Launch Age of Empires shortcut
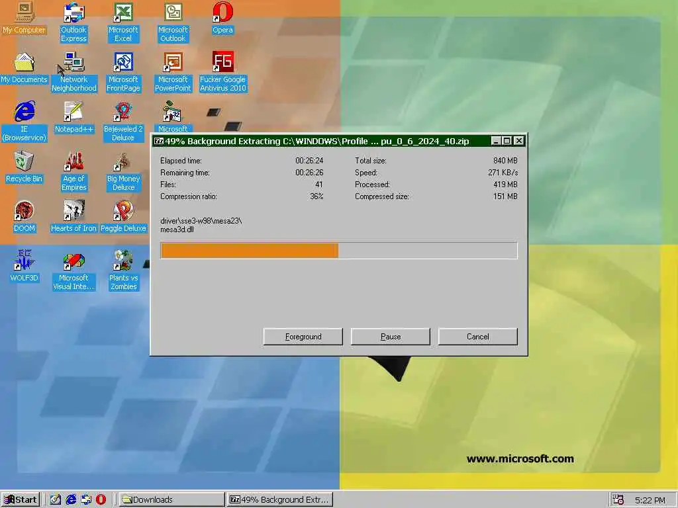Screen dimensions: 678x508 point(74,171)
